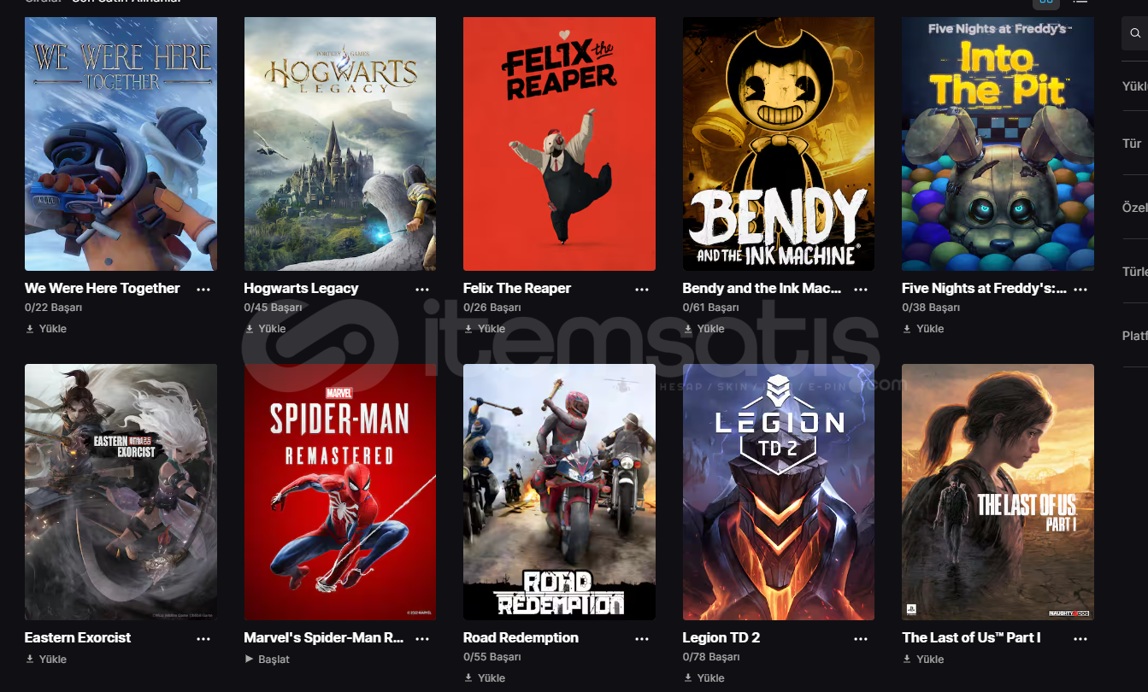
Task: Expand the Tür filter section
Action: 1134,144
